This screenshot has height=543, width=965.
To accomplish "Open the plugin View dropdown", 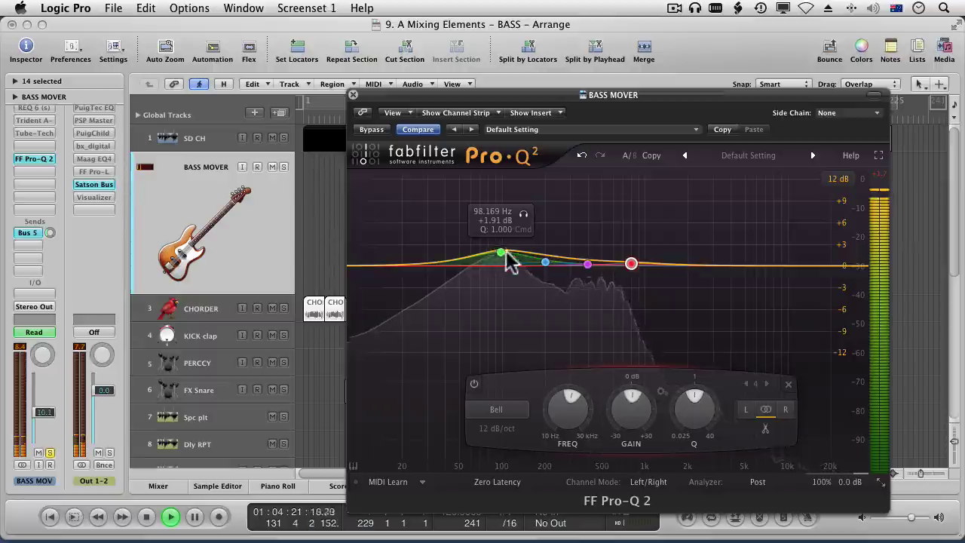I will 397,113.
